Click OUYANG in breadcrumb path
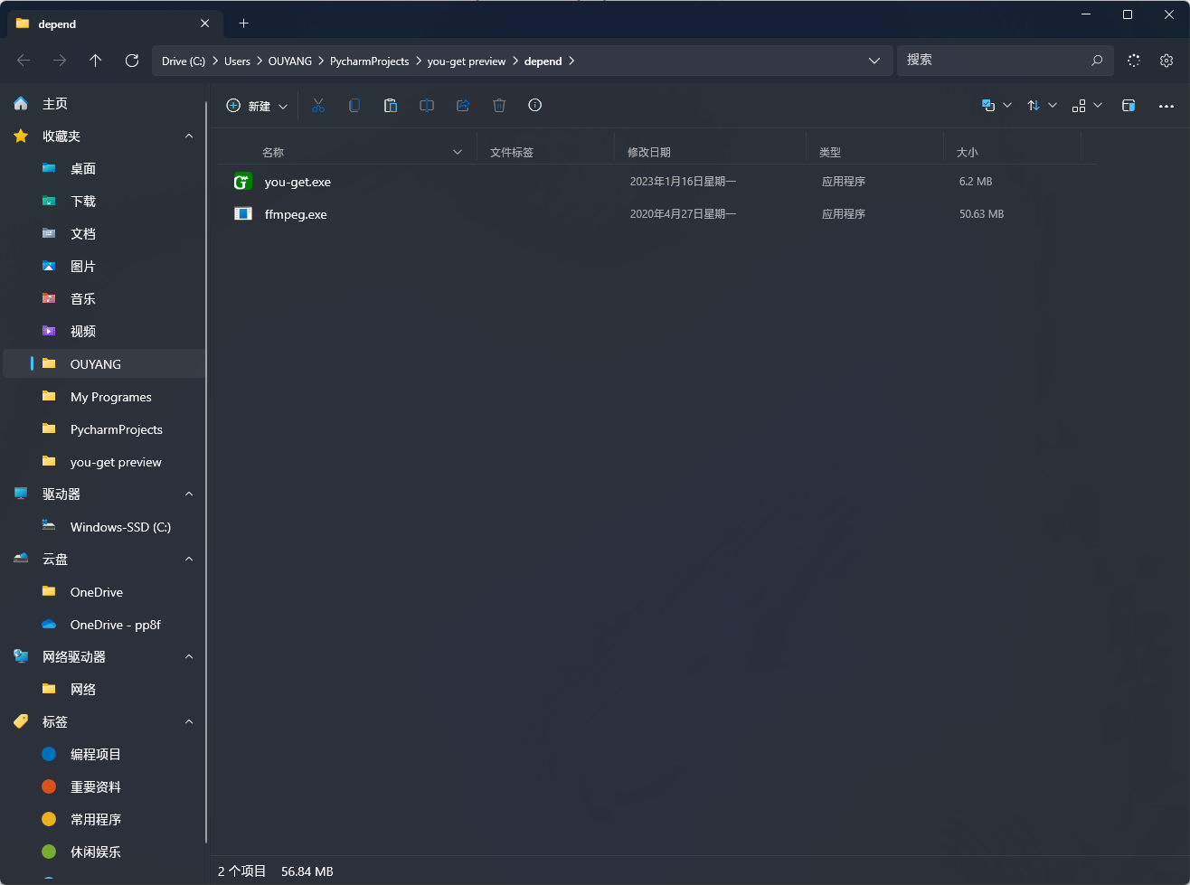1190x885 pixels. 290,61
